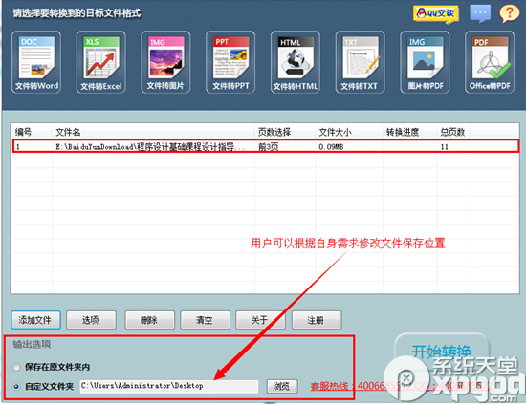Screen dimensions: 526x405
Task: Select the 自定义文件夹 radio option
Action: [16, 386]
